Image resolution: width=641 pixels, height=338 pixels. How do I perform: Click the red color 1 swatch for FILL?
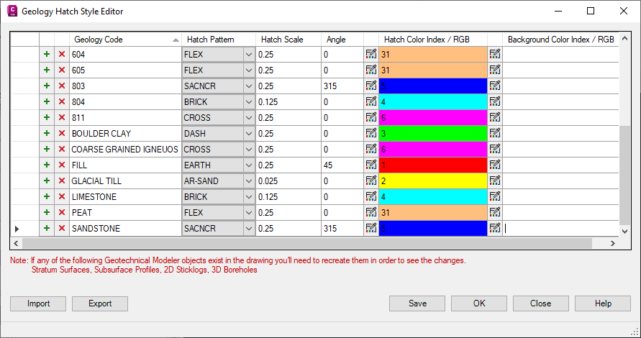click(433, 165)
